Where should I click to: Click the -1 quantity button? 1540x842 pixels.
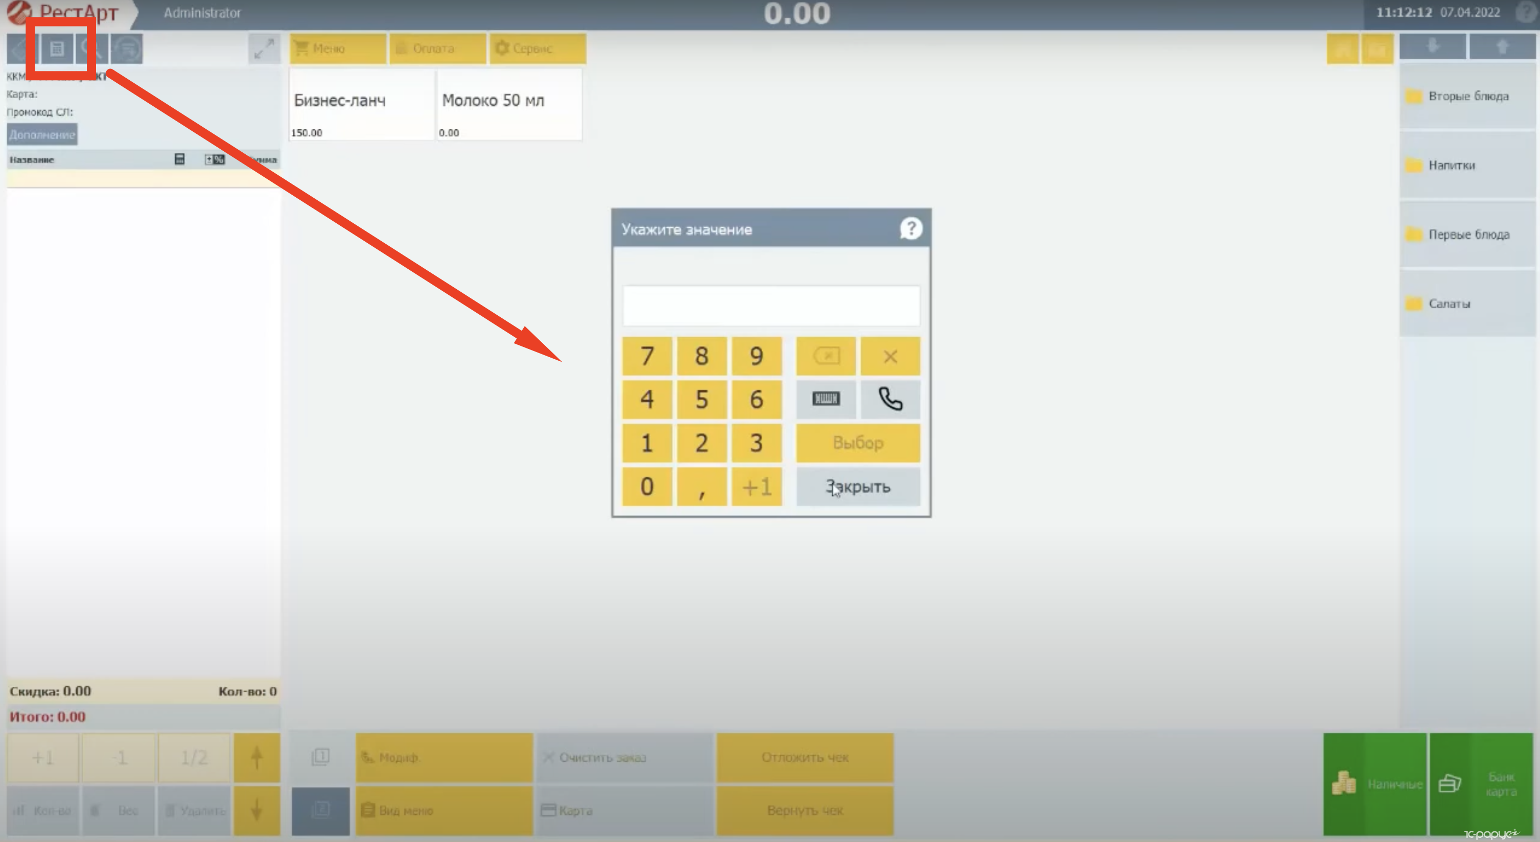pos(119,758)
